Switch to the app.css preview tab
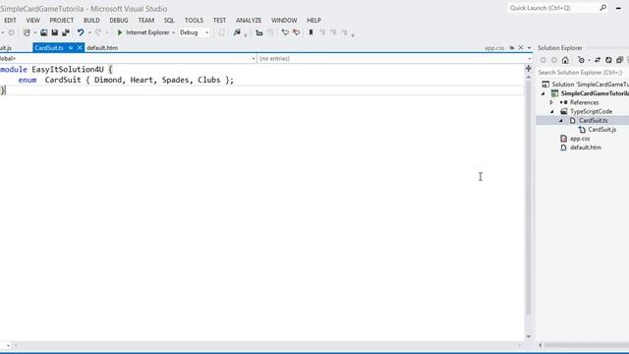This screenshot has width=629, height=354. point(494,48)
